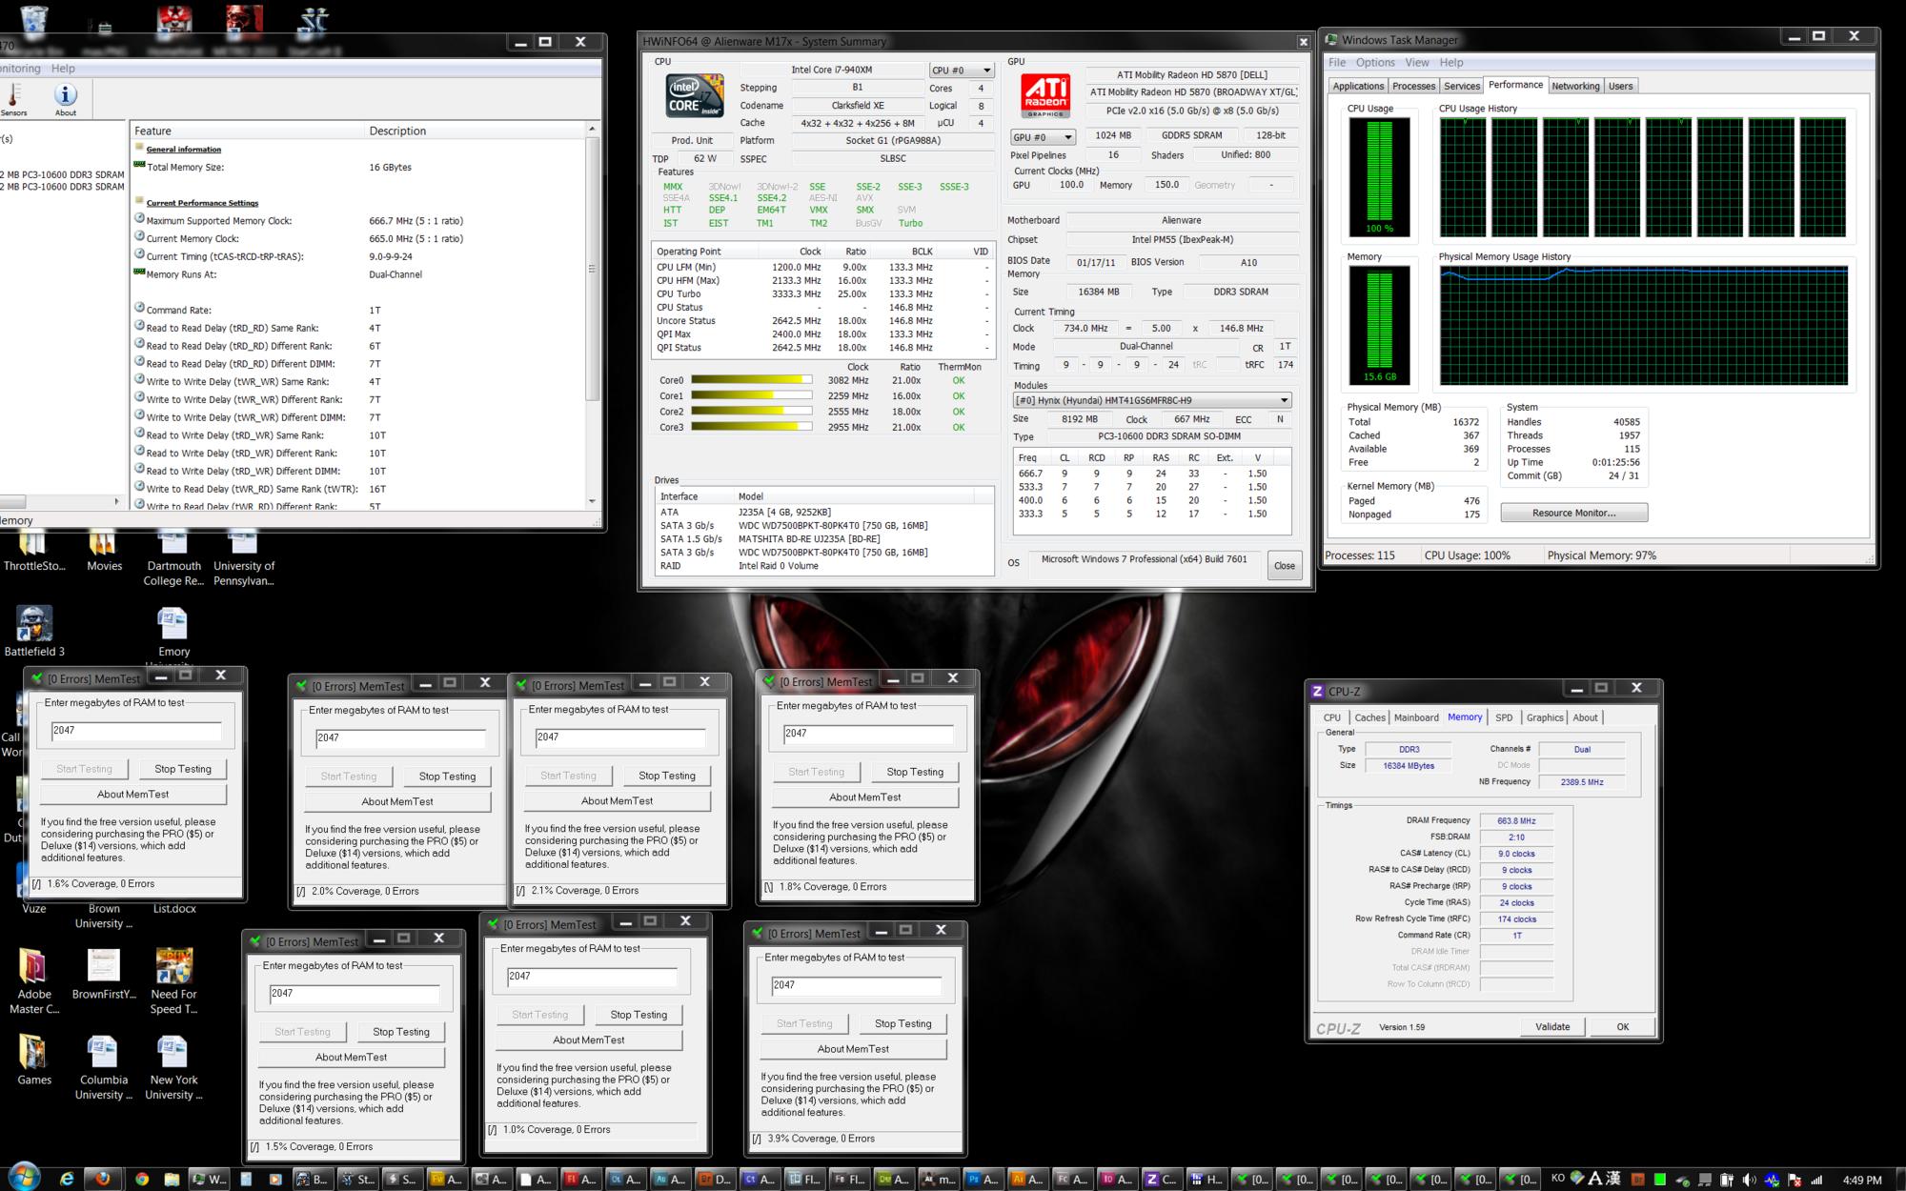Launch Need For Speed desktop icon
1906x1191 pixels.
(173, 981)
